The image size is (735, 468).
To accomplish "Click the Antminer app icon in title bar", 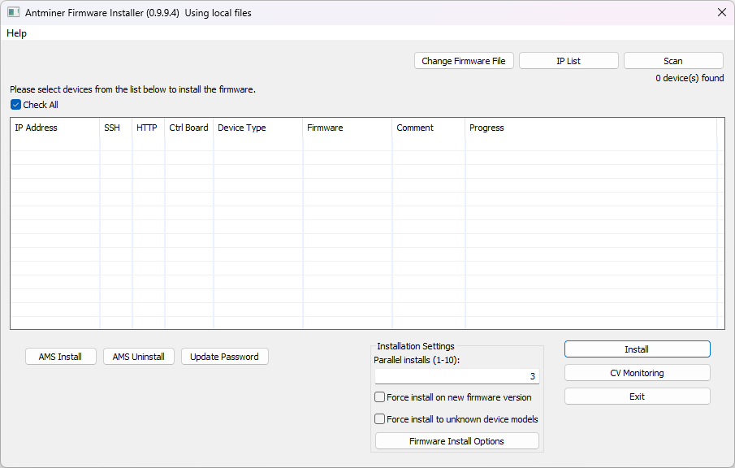I will tap(13, 13).
